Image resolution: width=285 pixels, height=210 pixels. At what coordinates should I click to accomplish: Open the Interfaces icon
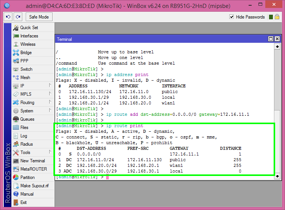tap(16, 36)
